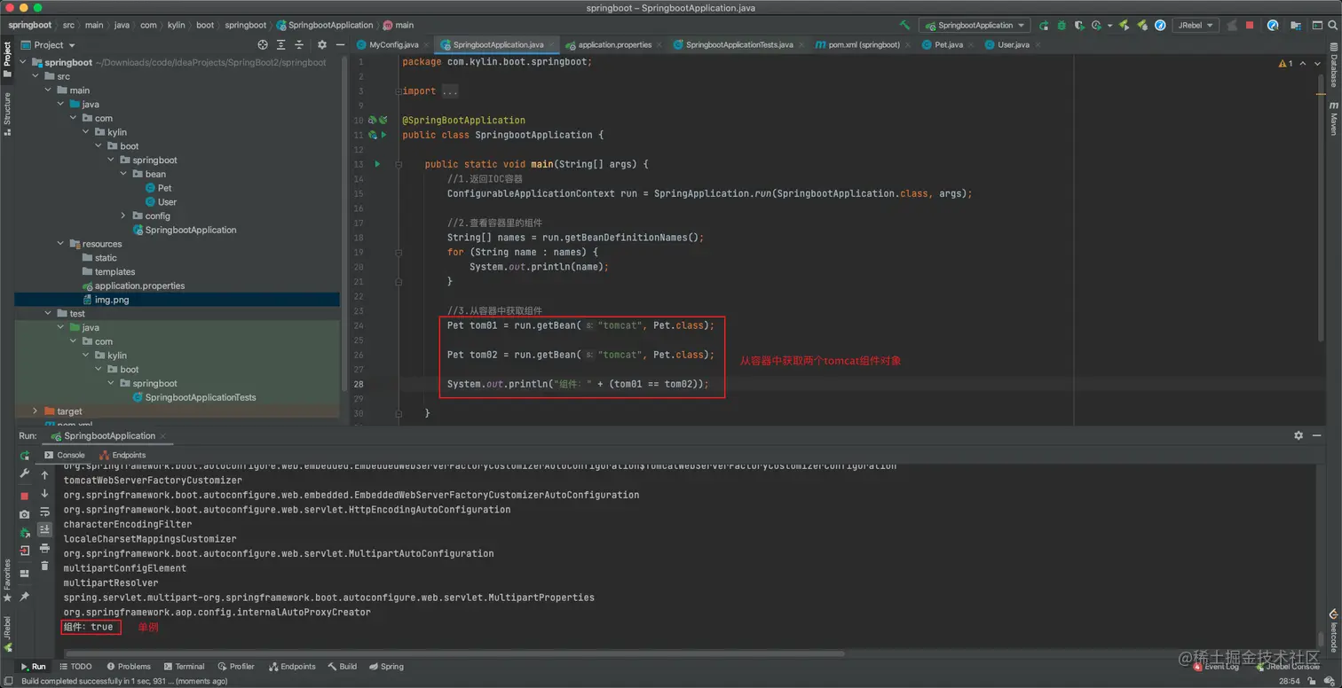The width and height of the screenshot is (1342, 688).
Task: Open Project panel gear settings
Action: click(x=322, y=44)
